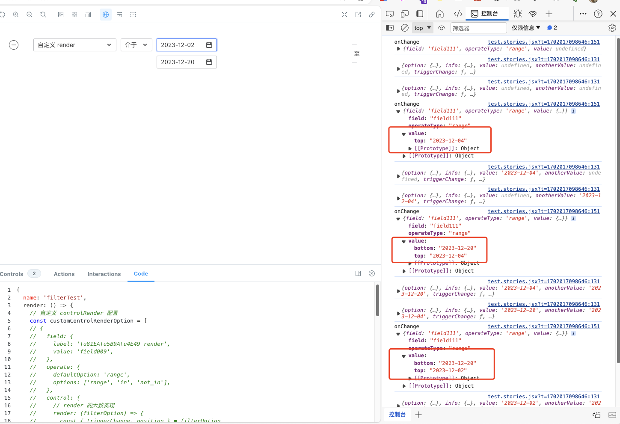Open the 自定义 render field dropdown

[x=75, y=45]
